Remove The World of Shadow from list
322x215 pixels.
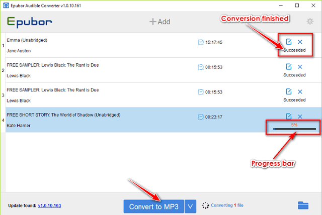click(300, 117)
